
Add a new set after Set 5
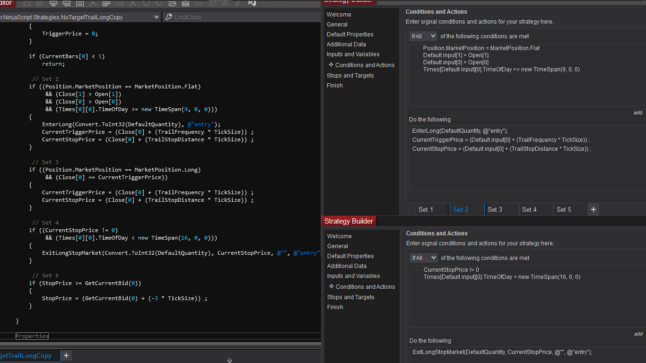tap(594, 209)
